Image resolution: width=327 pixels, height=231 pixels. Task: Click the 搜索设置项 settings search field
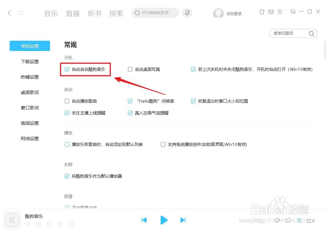tap(293, 33)
